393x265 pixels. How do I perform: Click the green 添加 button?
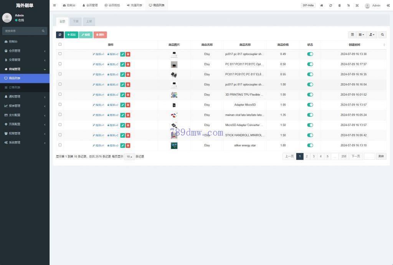pos(71,35)
